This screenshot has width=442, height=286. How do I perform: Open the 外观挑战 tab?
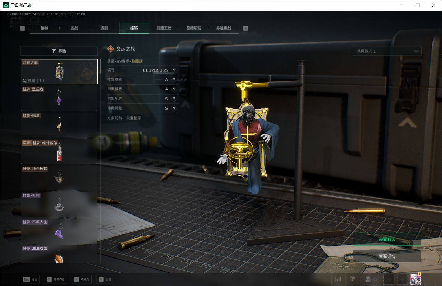[x=223, y=28]
